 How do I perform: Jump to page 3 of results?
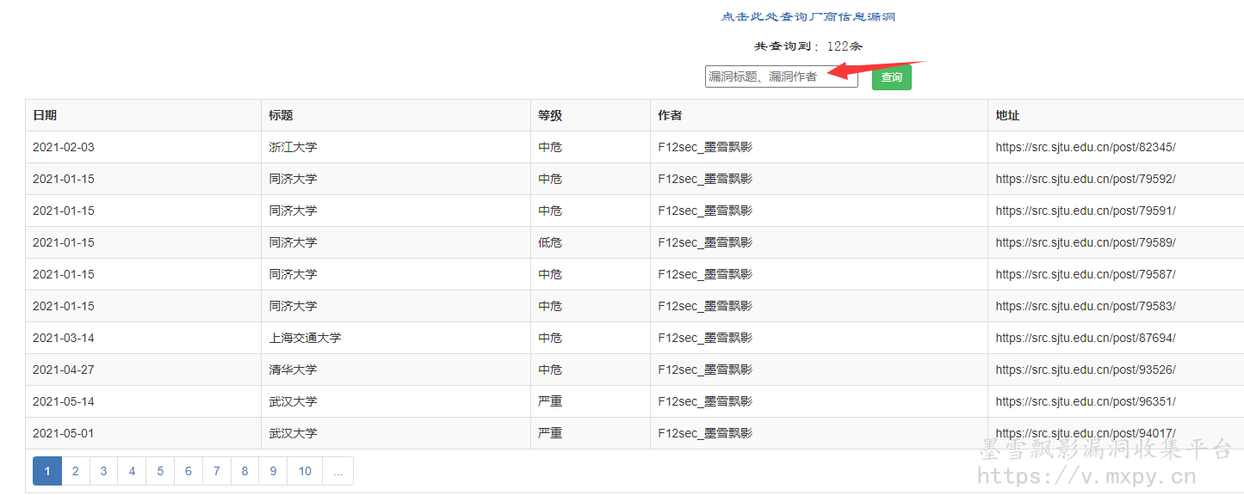[103, 471]
